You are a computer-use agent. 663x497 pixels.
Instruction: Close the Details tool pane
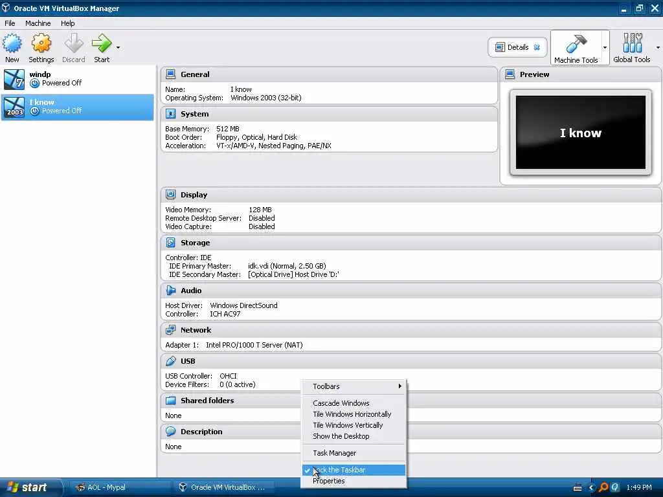(x=537, y=47)
